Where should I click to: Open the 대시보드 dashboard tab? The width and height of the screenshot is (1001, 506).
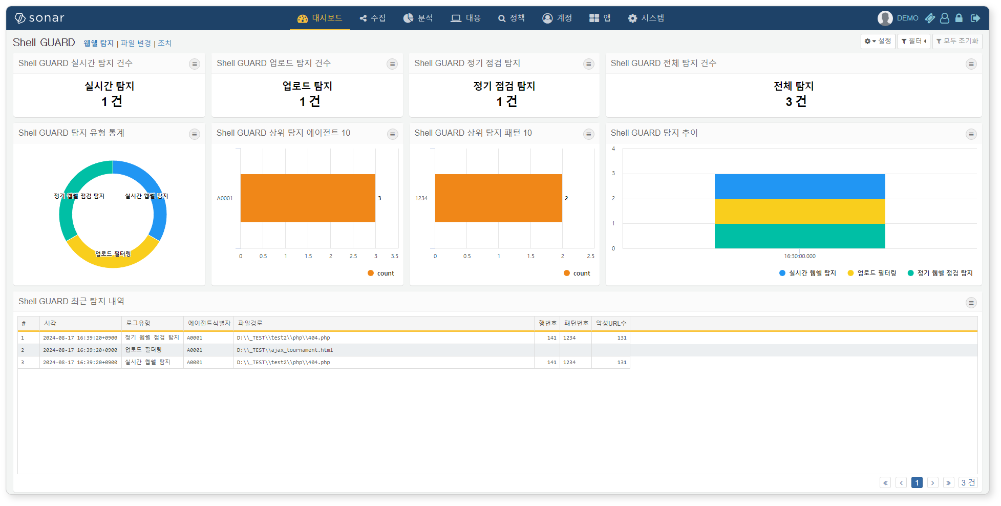coord(320,18)
